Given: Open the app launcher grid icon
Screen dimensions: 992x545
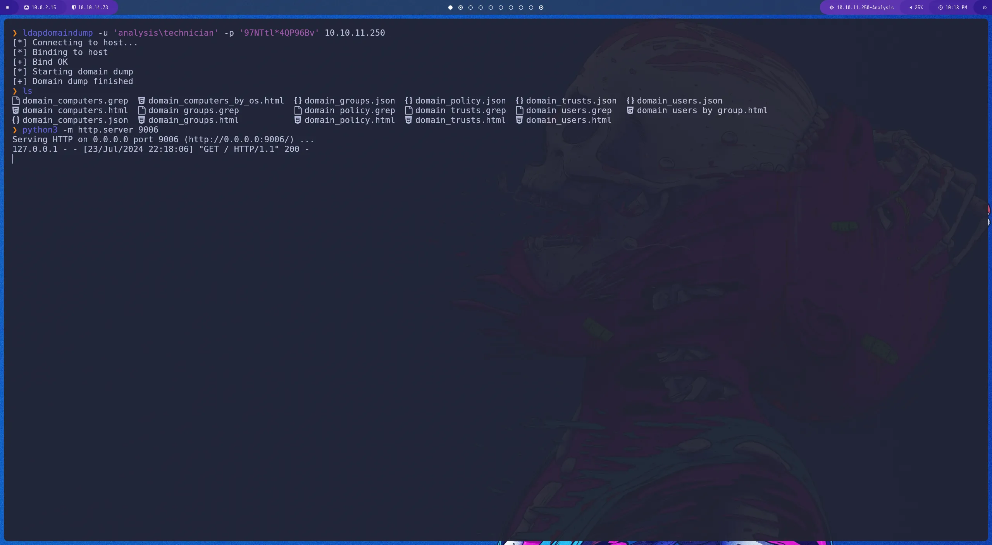Looking at the screenshot, I should [7, 7].
